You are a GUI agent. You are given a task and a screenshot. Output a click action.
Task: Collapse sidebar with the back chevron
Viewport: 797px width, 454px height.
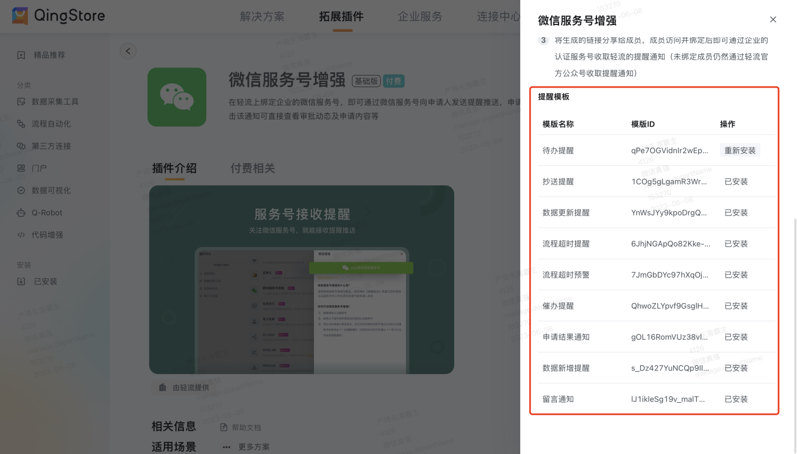[x=128, y=51]
